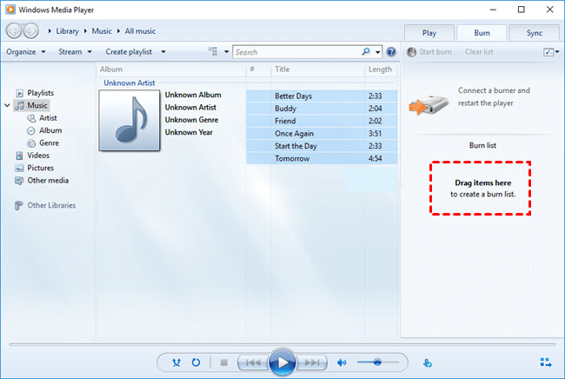Open the Burn options checklist icon
This screenshot has width=565, height=379.
click(x=548, y=52)
